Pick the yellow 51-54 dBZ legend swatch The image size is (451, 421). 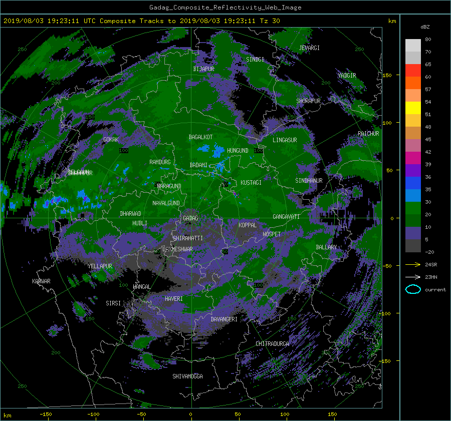(x=413, y=108)
